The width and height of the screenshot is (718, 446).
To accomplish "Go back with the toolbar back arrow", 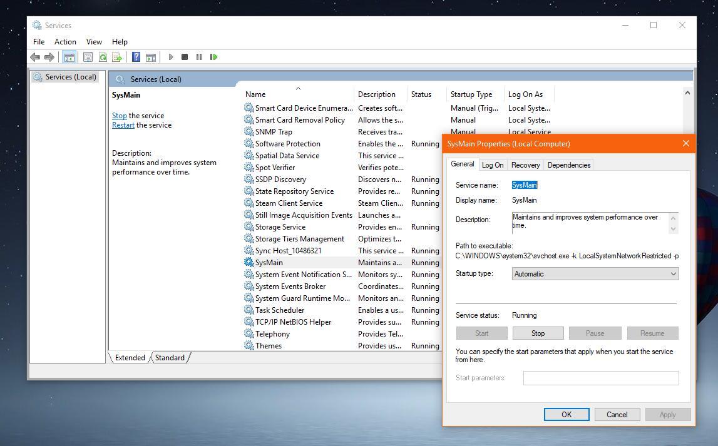I will 35,57.
